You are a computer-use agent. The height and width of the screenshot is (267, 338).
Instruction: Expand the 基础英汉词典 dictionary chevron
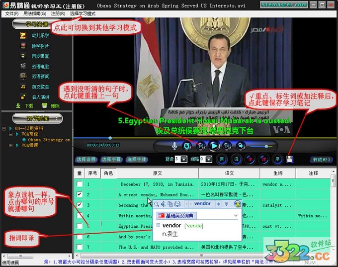236,215
